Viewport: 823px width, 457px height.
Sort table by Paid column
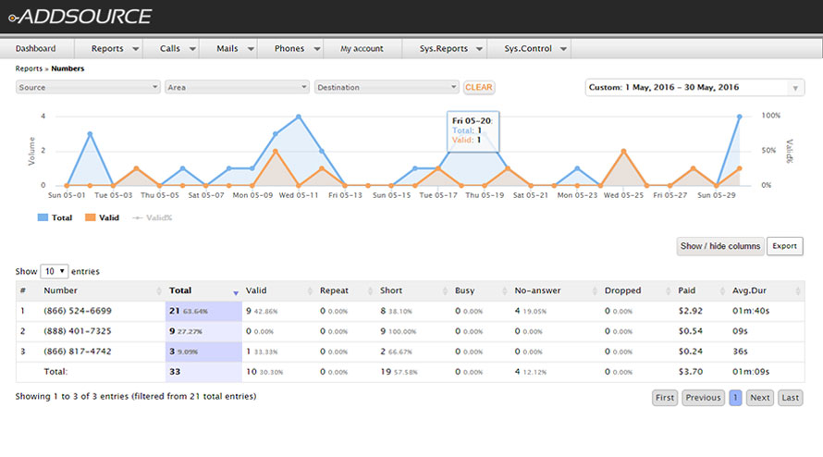701,290
